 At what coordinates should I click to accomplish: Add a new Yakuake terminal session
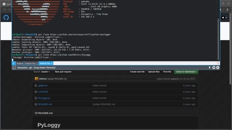(14, 63)
